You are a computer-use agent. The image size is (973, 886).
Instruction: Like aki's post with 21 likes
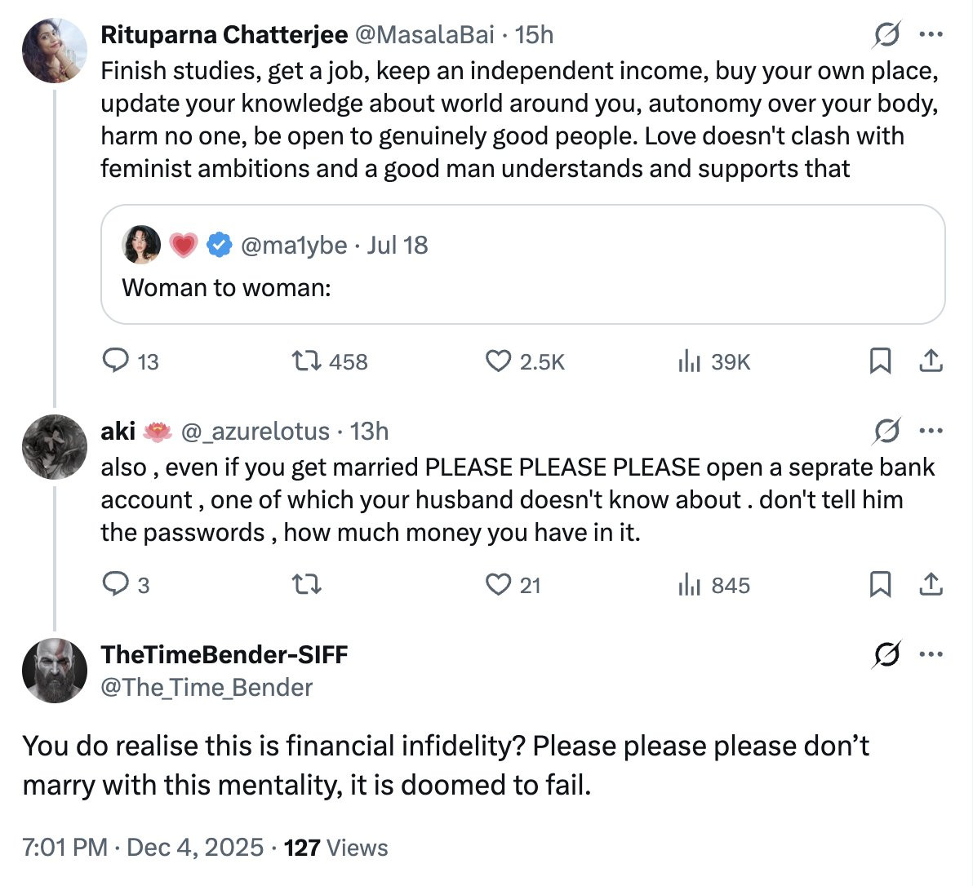[x=498, y=584]
